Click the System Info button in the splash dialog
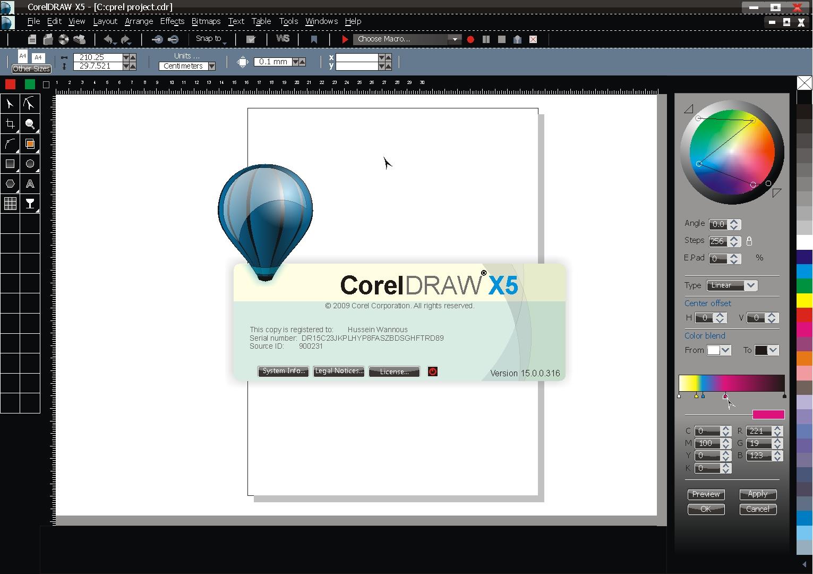This screenshot has height=574, width=813. click(x=283, y=371)
